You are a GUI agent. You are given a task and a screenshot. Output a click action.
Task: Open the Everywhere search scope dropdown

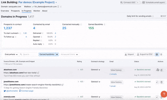tap(11, 54)
